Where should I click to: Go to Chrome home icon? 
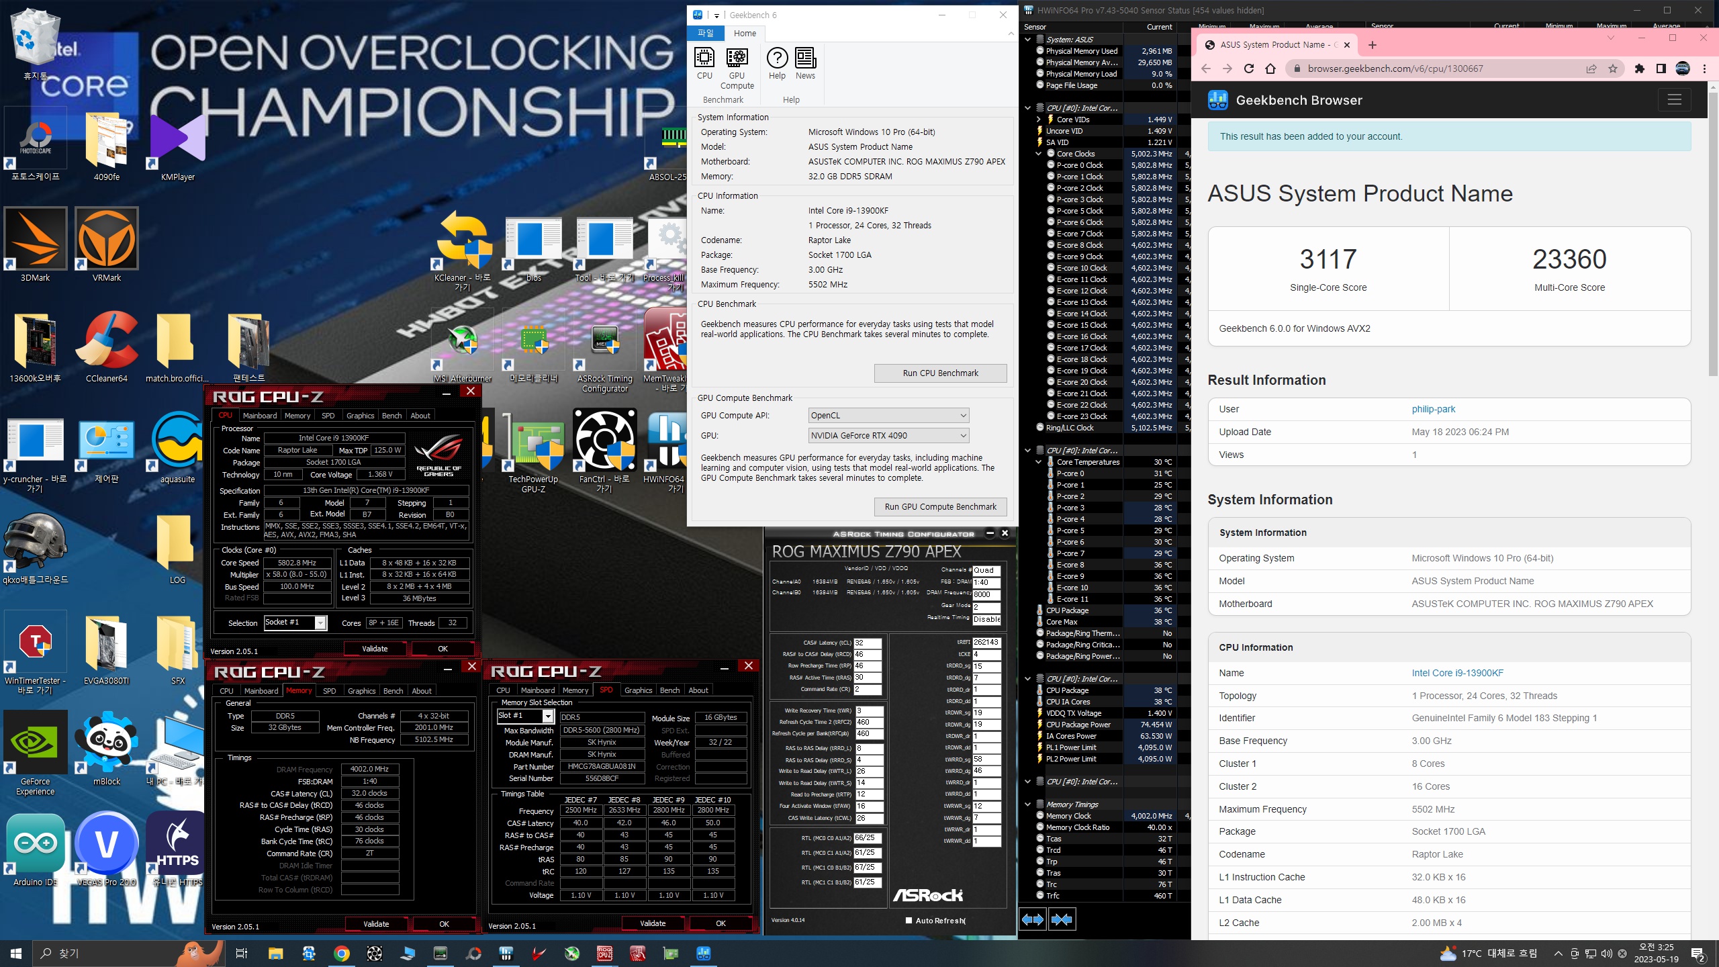point(1270,68)
